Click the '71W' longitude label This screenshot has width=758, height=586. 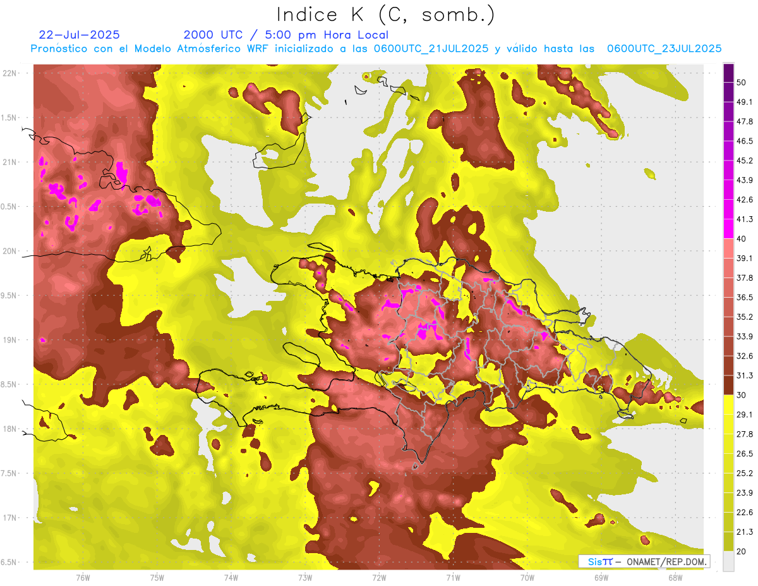pos(453,577)
